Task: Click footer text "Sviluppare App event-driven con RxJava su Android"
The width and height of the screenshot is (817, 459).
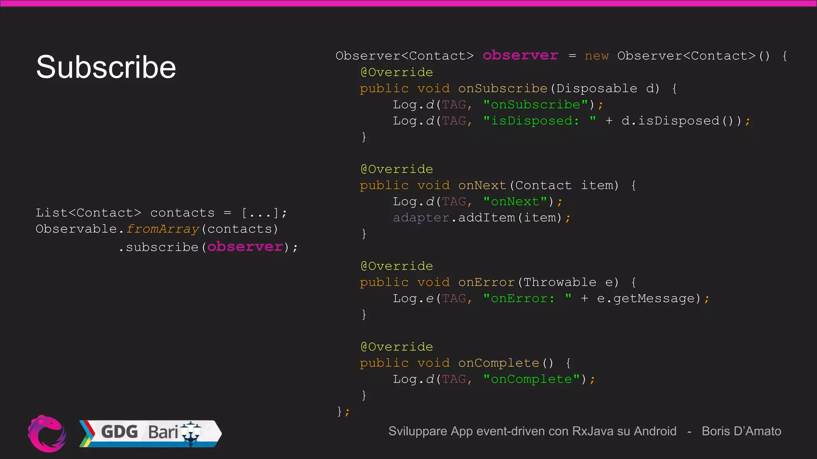Action: coord(533,431)
